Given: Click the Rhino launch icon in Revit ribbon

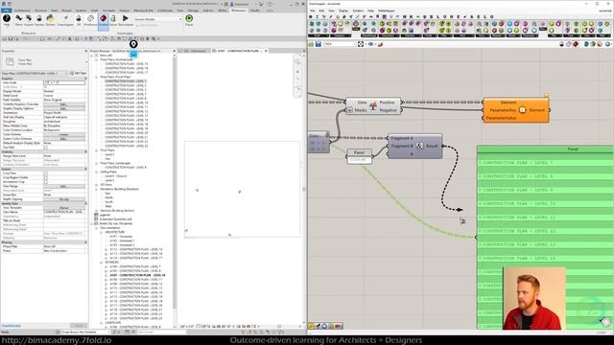Looking at the screenshot, I should (18, 18).
